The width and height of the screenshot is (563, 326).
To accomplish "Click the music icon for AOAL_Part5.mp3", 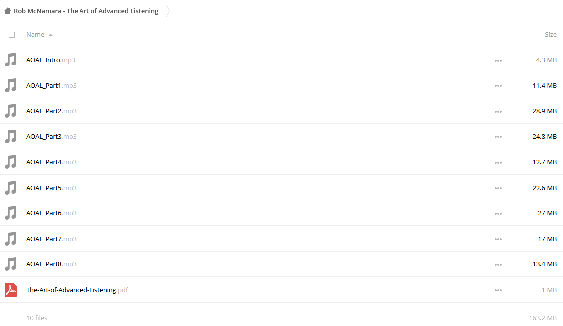I will tap(11, 188).
